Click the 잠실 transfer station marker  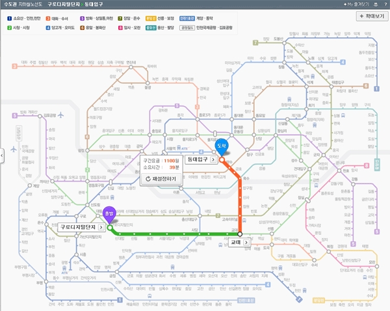click(307, 200)
